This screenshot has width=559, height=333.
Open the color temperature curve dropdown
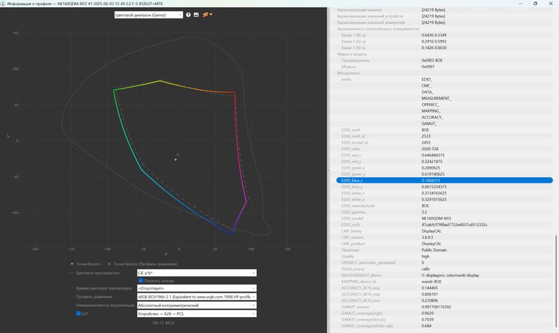point(196,288)
